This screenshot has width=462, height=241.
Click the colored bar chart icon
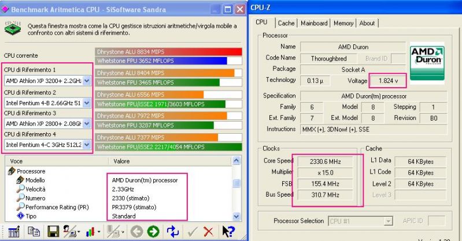pos(90,232)
